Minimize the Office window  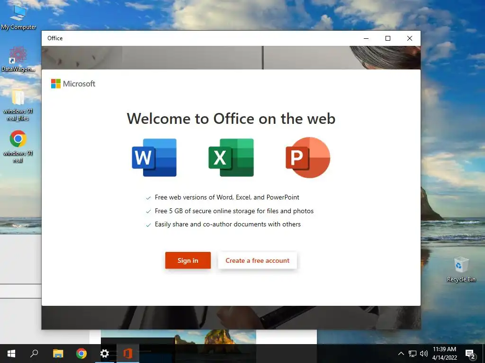[x=366, y=38]
